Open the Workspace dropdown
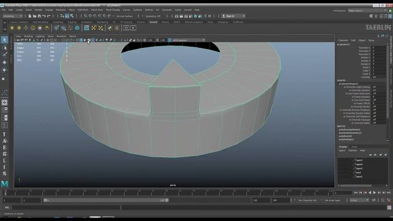This screenshot has height=221, width=393. (367, 10)
